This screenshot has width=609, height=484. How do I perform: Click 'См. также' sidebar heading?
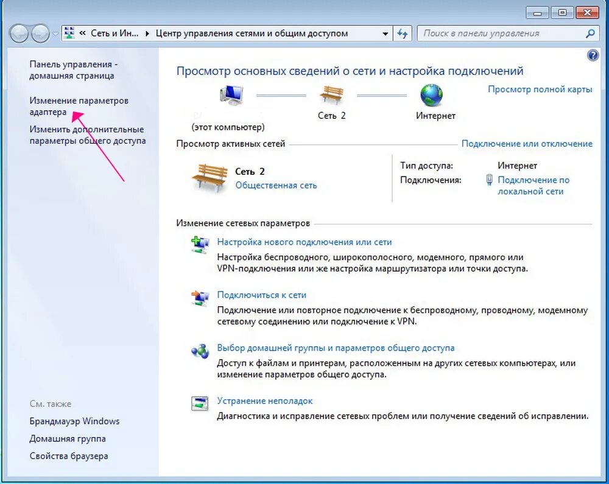tap(51, 404)
